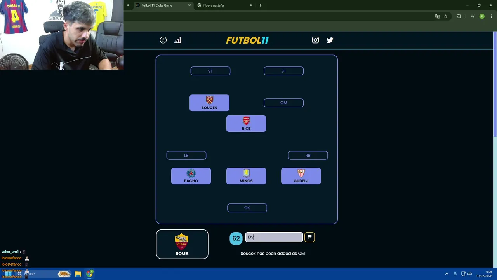The image size is (497, 280).
Task: Open the green profile avatar
Action: pos(482,16)
